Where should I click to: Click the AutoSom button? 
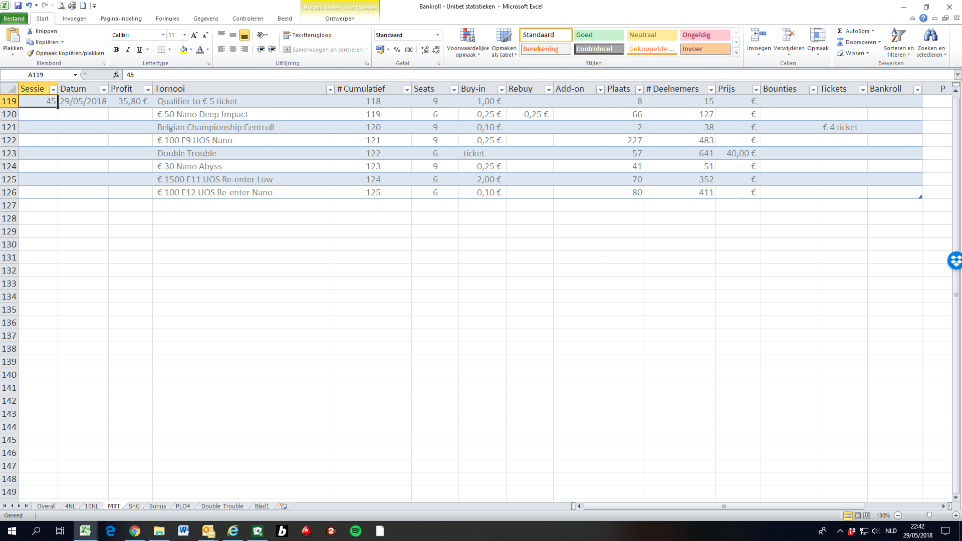[x=856, y=31]
